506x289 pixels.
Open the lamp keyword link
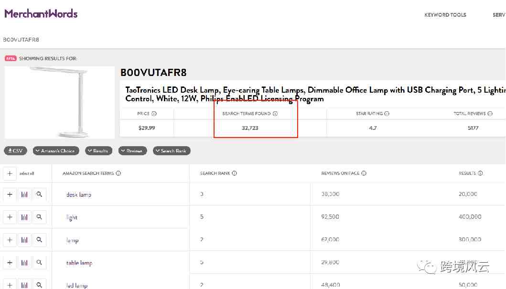[72, 240]
